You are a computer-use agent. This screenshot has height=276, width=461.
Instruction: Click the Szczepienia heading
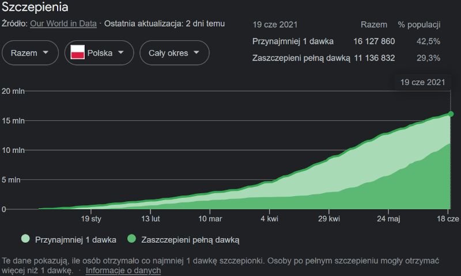point(36,7)
